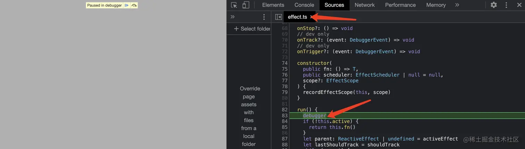This screenshot has height=149, width=525.
Task: Click Select folder for overrides
Action: pos(252,29)
